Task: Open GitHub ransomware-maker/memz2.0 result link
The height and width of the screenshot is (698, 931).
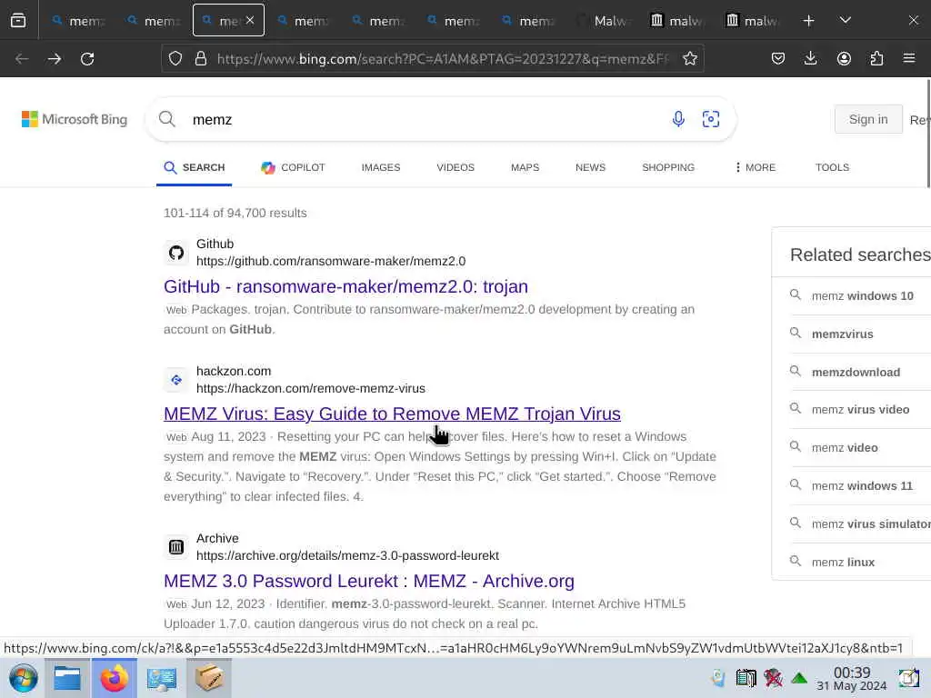Action: click(x=345, y=286)
